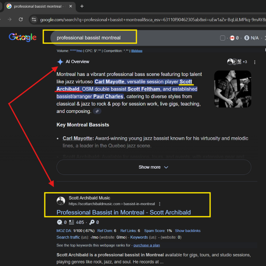Open 'Professional Bassist in Montreal - Scott Archibald' result
Viewport: 266px width, 266px height.
(123, 212)
